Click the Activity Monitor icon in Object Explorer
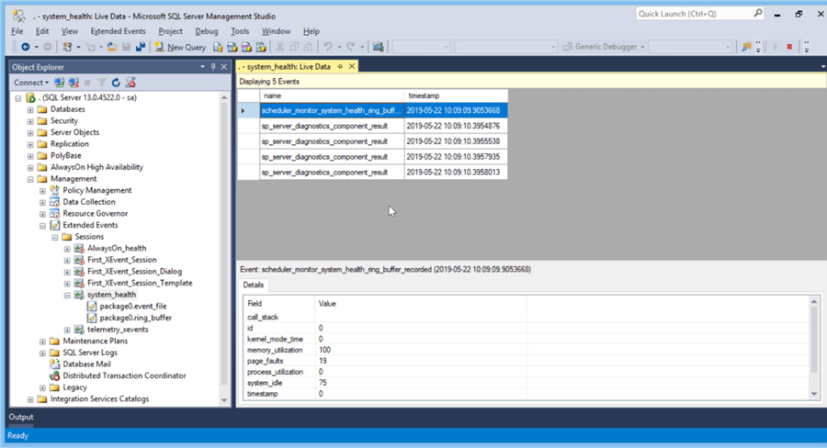This screenshot has height=448, width=827. pyautogui.click(x=130, y=83)
